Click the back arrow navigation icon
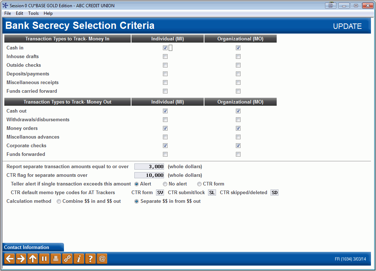 pyautogui.click(x=9, y=258)
